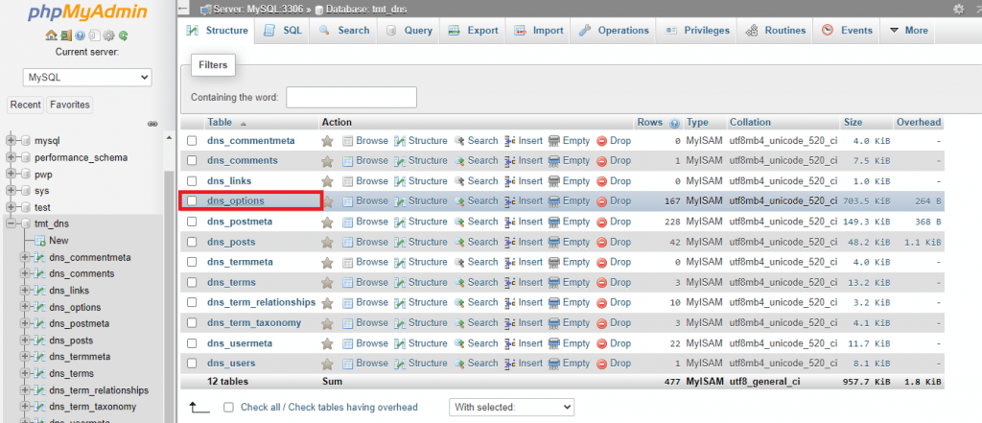Click dns_terms table icon in sidebar tree

pyautogui.click(x=39, y=373)
